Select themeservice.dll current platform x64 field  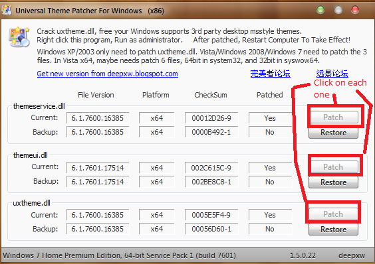[x=157, y=118]
